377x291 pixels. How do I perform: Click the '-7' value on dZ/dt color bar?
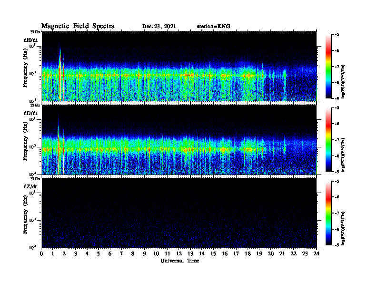pyautogui.click(x=337, y=213)
